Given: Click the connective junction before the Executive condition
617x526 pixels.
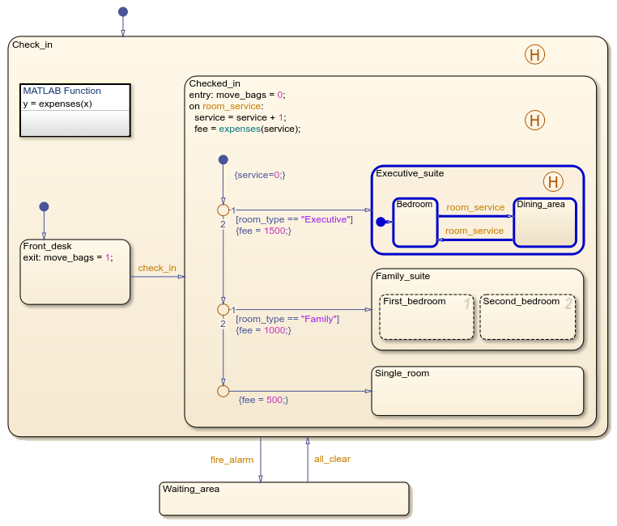Looking at the screenshot, I should (x=223, y=210).
